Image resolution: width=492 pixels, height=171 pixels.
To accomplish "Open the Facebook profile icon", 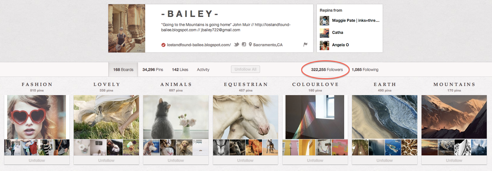I will (x=244, y=45).
